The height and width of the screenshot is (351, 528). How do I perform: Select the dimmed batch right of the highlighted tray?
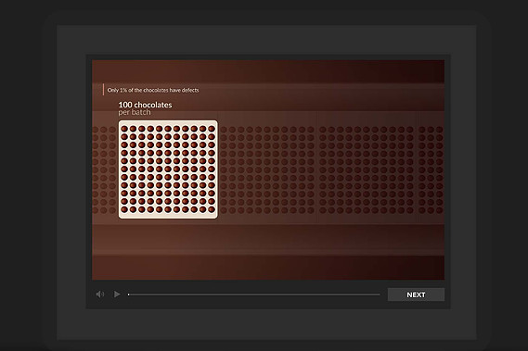(x=267, y=169)
